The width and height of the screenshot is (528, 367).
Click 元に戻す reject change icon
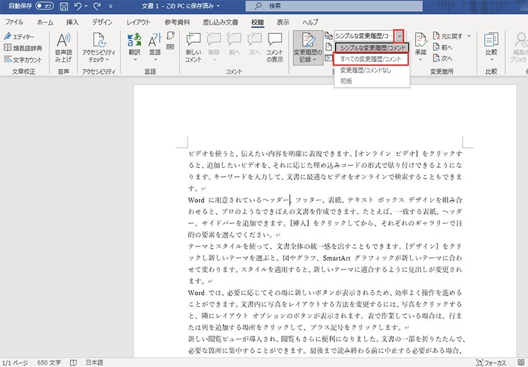pyautogui.click(x=436, y=36)
